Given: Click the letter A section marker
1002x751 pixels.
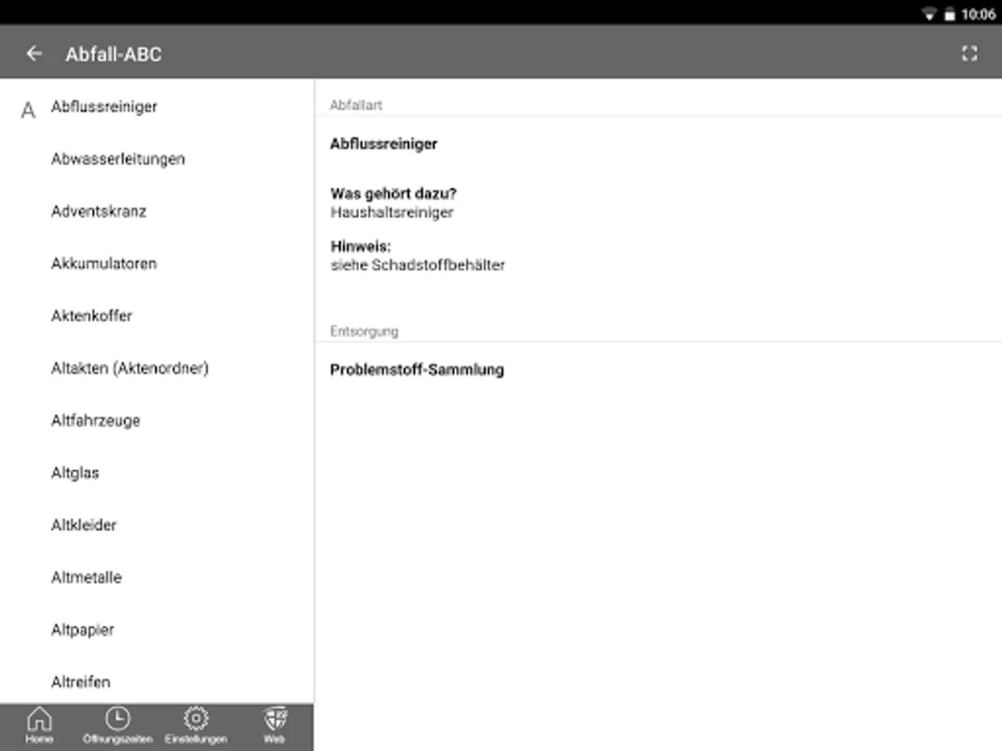Looking at the screenshot, I should 28,110.
